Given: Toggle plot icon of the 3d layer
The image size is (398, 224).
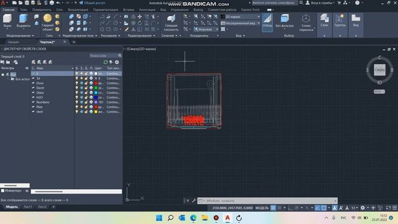Looking at the screenshot, I should pyautogui.click(x=91, y=78).
